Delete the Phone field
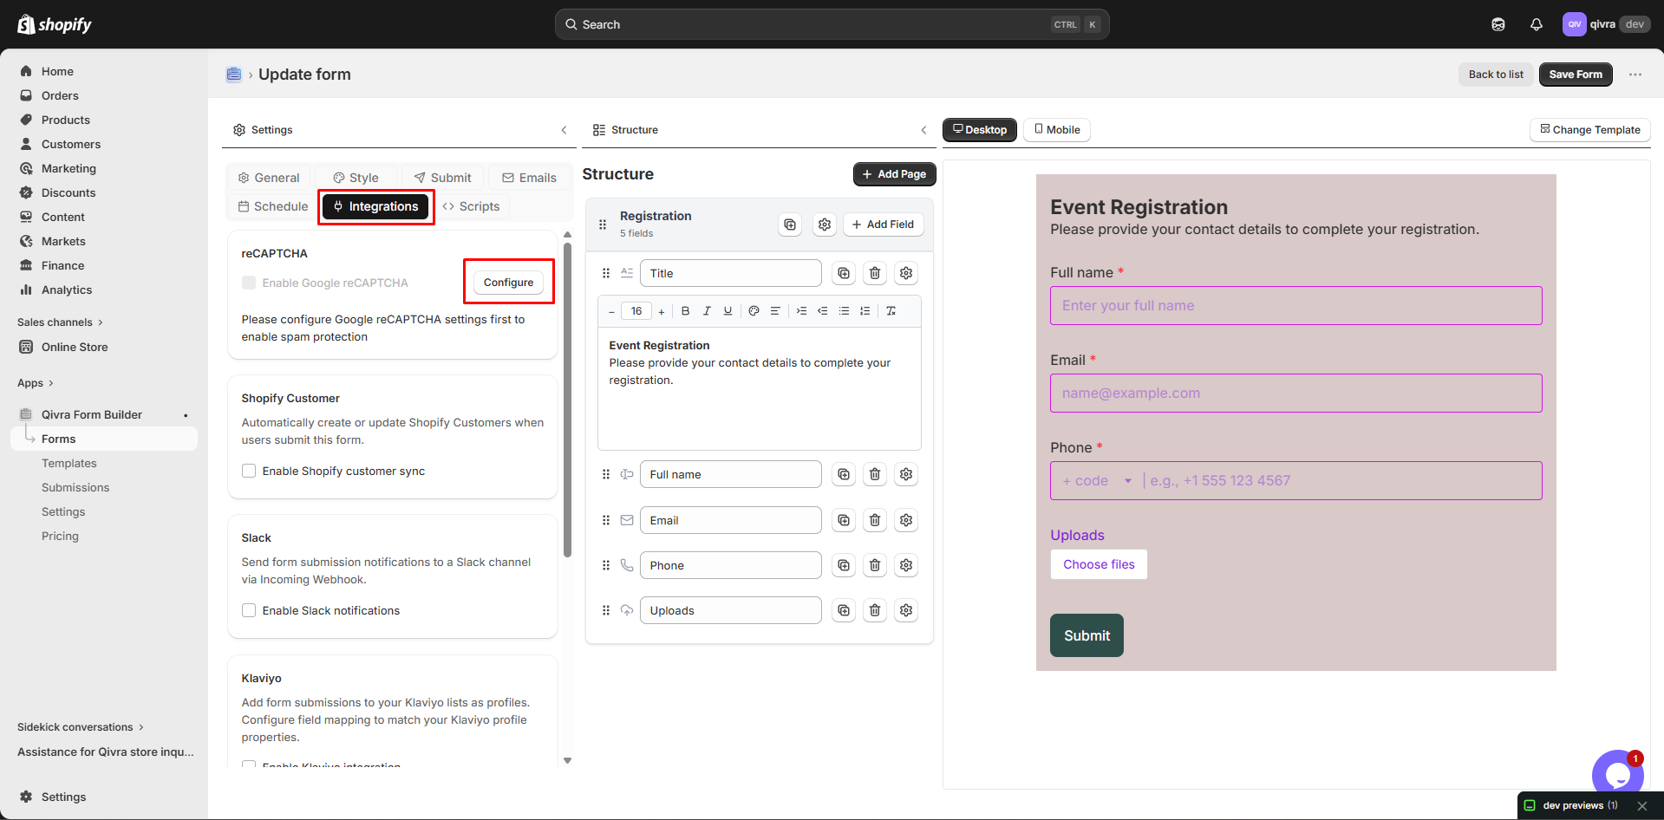This screenshot has width=1664, height=820. pos(875,565)
